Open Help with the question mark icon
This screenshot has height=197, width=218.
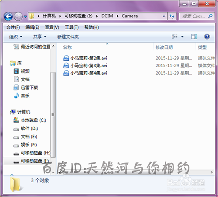click(207, 37)
